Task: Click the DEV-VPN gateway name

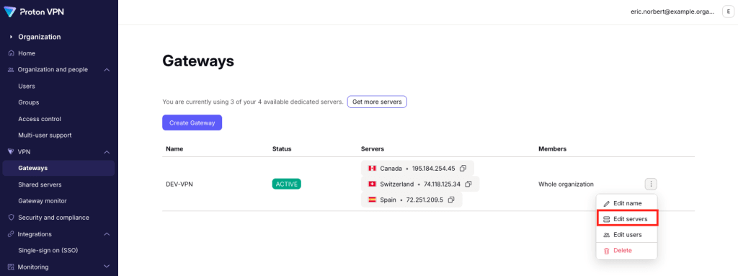Action: [179, 184]
